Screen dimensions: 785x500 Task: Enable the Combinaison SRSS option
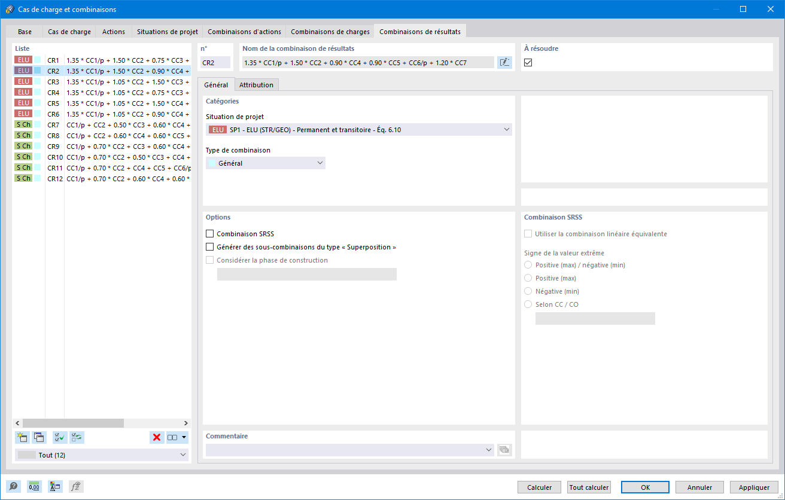pyautogui.click(x=209, y=234)
